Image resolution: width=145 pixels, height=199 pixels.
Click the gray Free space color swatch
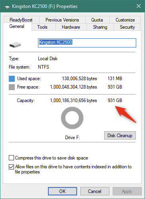12,87
